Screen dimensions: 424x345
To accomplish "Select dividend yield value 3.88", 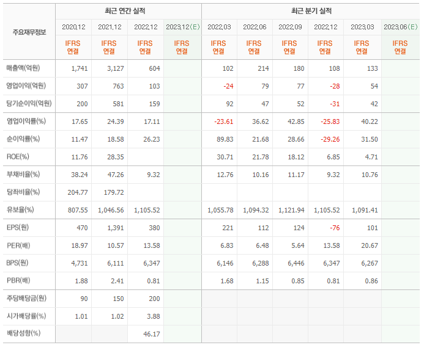I will click(x=154, y=316).
